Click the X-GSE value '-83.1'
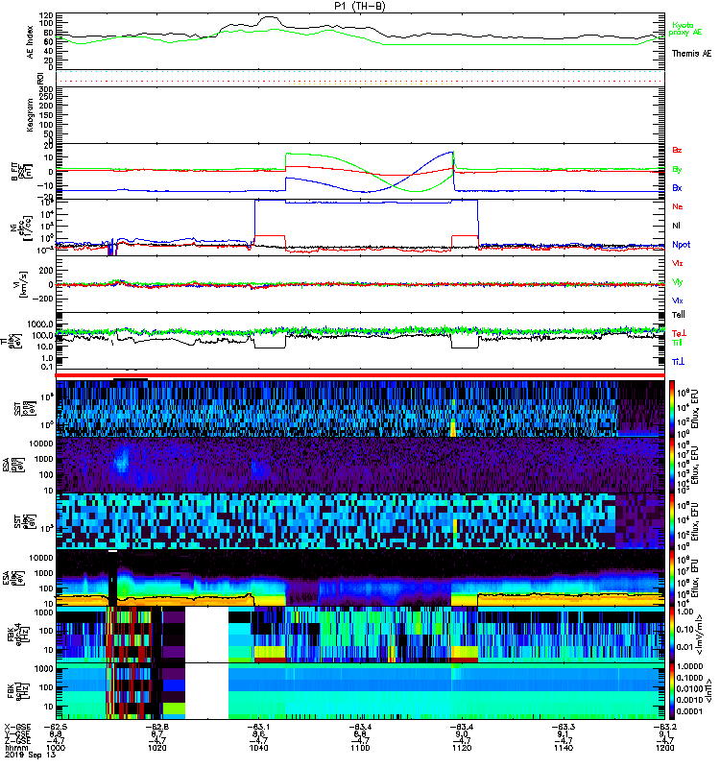Screen dimensions: 720x768 coord(258,727)
